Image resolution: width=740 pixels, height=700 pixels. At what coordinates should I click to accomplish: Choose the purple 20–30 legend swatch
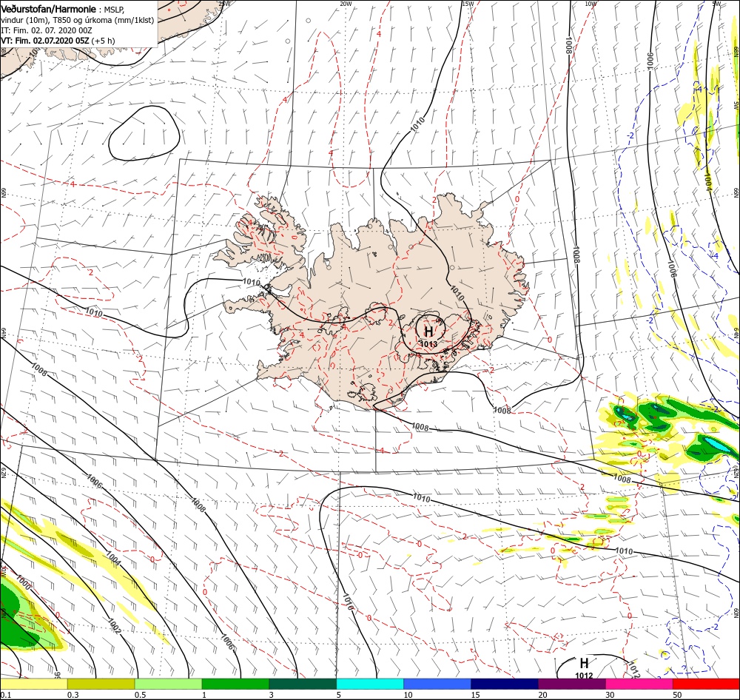click(572, 684)
